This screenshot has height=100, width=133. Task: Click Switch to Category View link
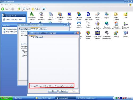click(14, 19)
